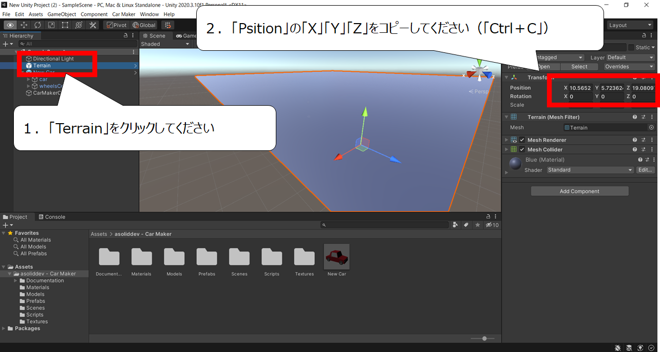This screenshot has width=660, height=352.
Task: Toggle hidden packages visibility (10)
Action: coord(492,225)
